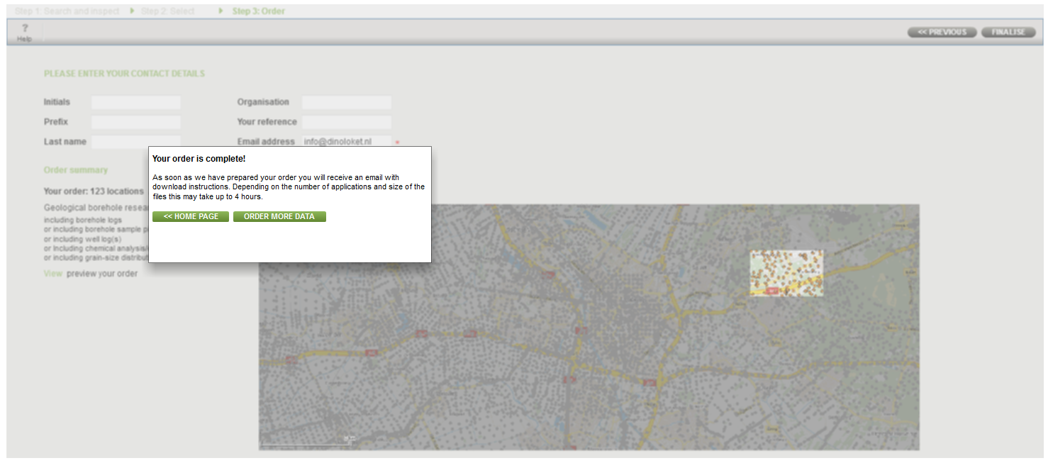Image resolution: width=1048 pixels, height=463 pixels.
Task: Click the View preview link
Action: coord(53,274)
